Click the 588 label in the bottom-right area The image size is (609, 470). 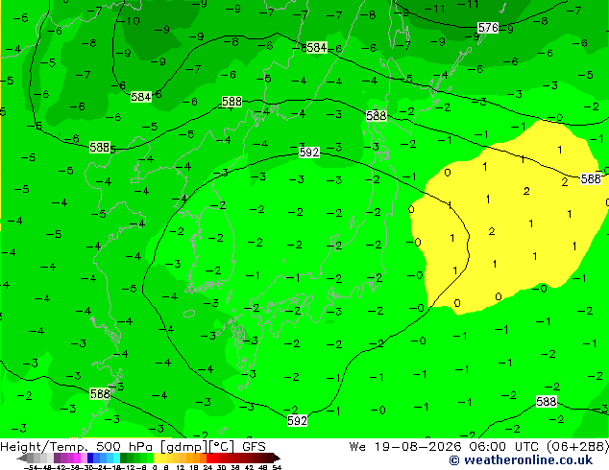pyautogui.click(x=546, y=401)
